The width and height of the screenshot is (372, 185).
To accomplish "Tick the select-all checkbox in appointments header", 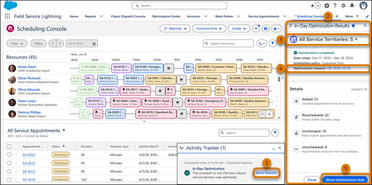I will pyautogui.click(x=9, y=147).
